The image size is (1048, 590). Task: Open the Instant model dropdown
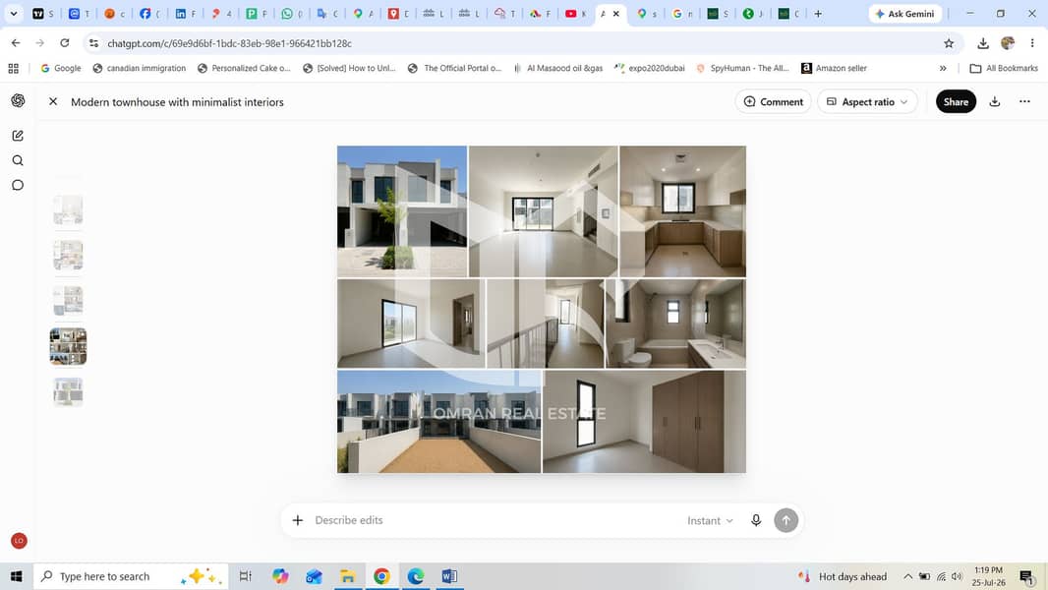(x=710, y=520)
